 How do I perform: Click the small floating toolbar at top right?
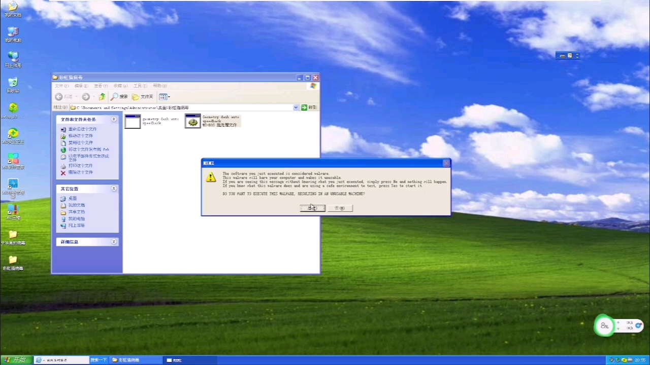(569, 56)
